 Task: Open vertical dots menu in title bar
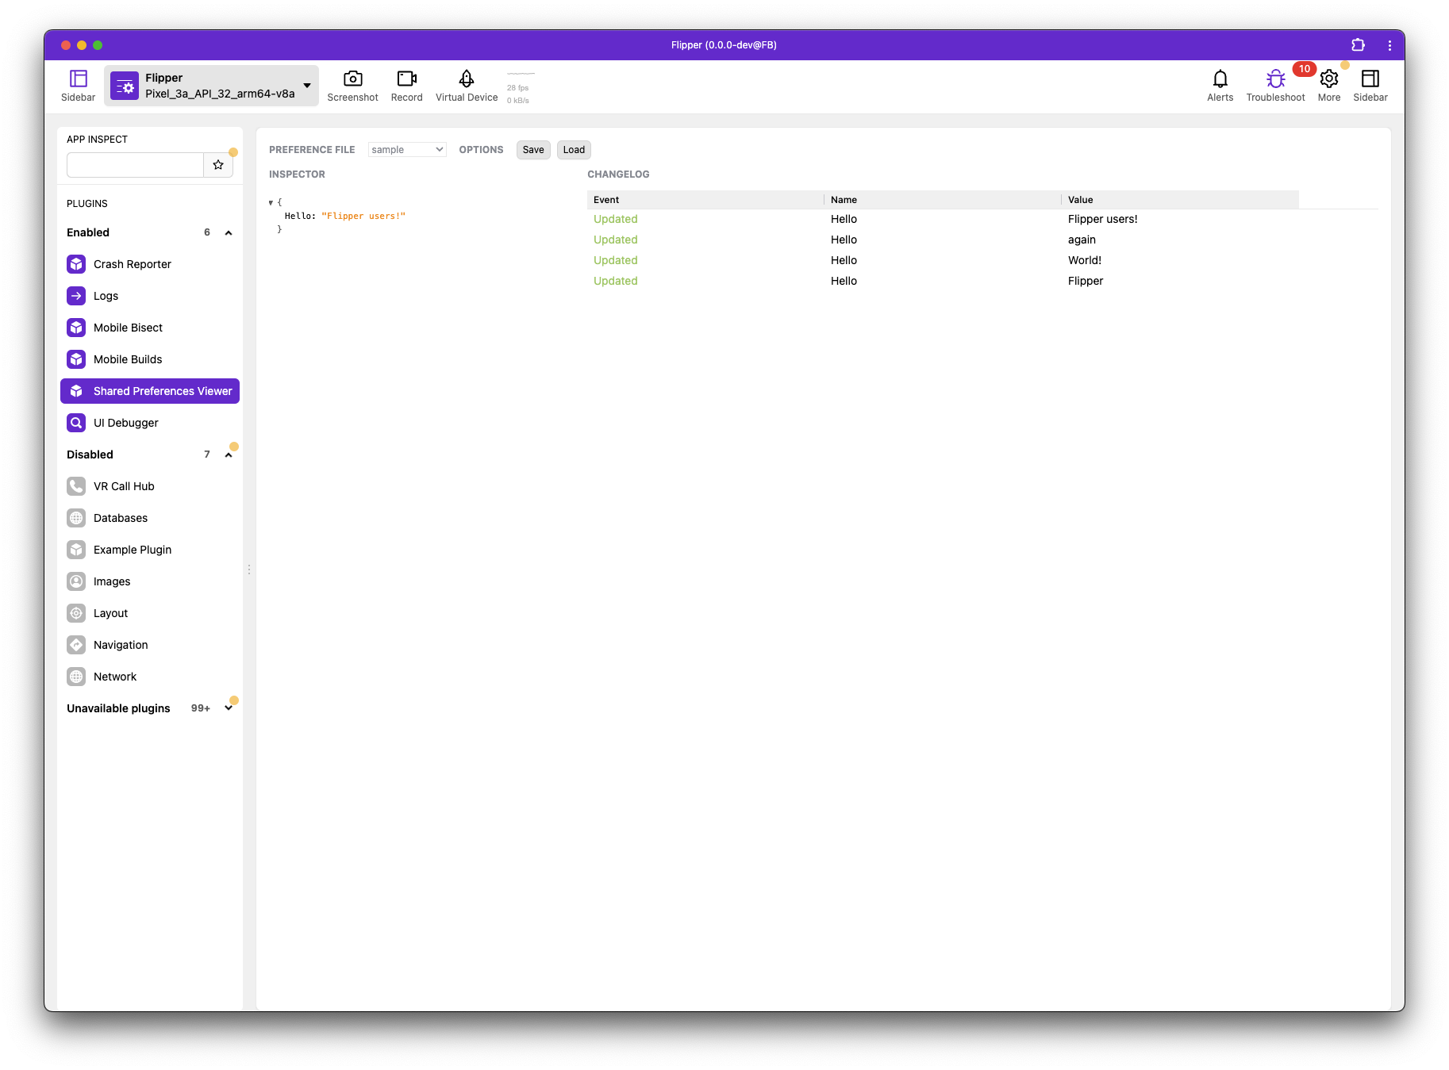pyautogui.click(x=1389, y=45)
